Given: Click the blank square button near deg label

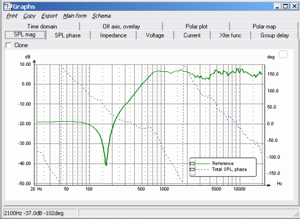Looking at the screenshot, I should pyautogui.click(x=283, y=54).
